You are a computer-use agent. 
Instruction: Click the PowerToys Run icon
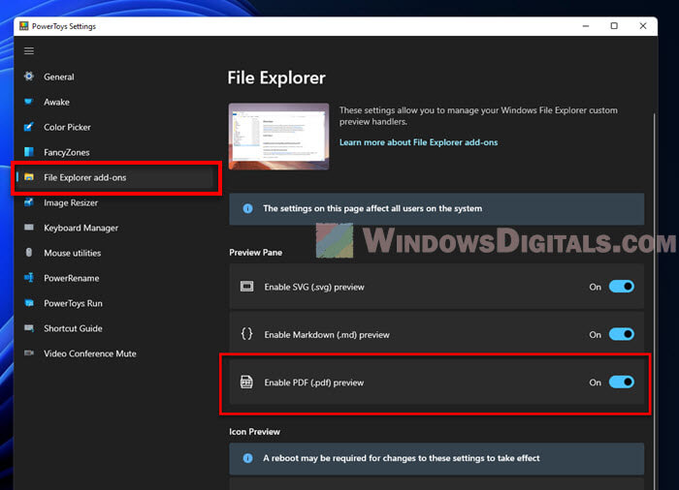pyautogui.click(x=29, y=303)
